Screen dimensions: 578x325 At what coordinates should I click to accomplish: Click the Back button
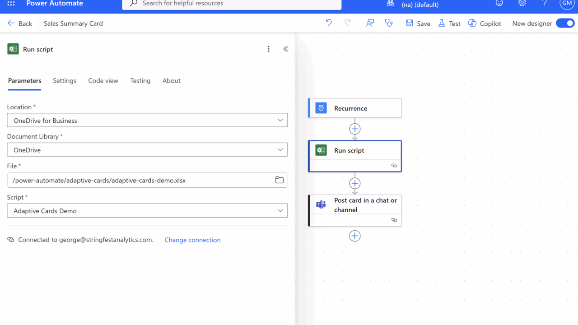tap(20, 23)
